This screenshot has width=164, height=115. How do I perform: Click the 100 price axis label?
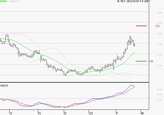[160, 66]
